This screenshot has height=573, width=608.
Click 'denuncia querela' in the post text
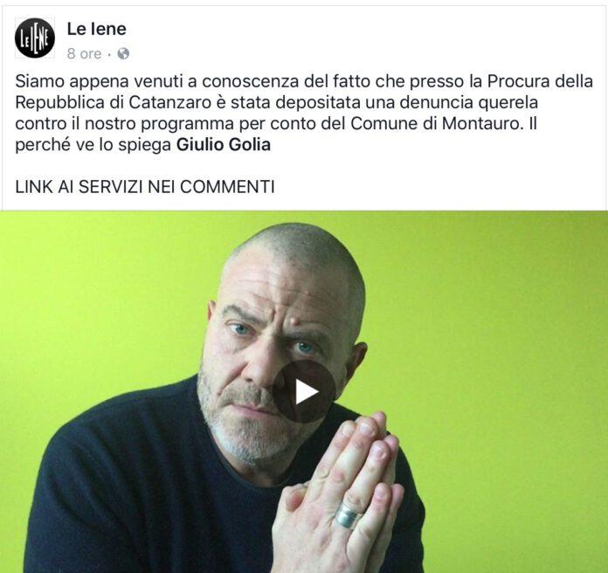pyautogui.click(x=468, y=102)
